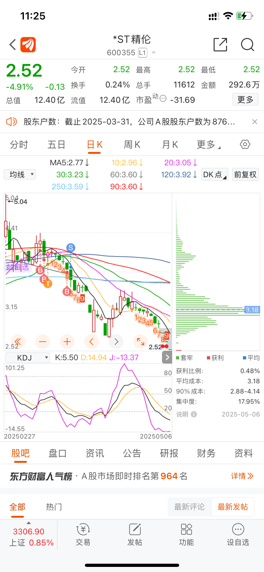Tap the speaker announcement icon
The width and height of the screenshot is (264, 572).
click(11, 122)
